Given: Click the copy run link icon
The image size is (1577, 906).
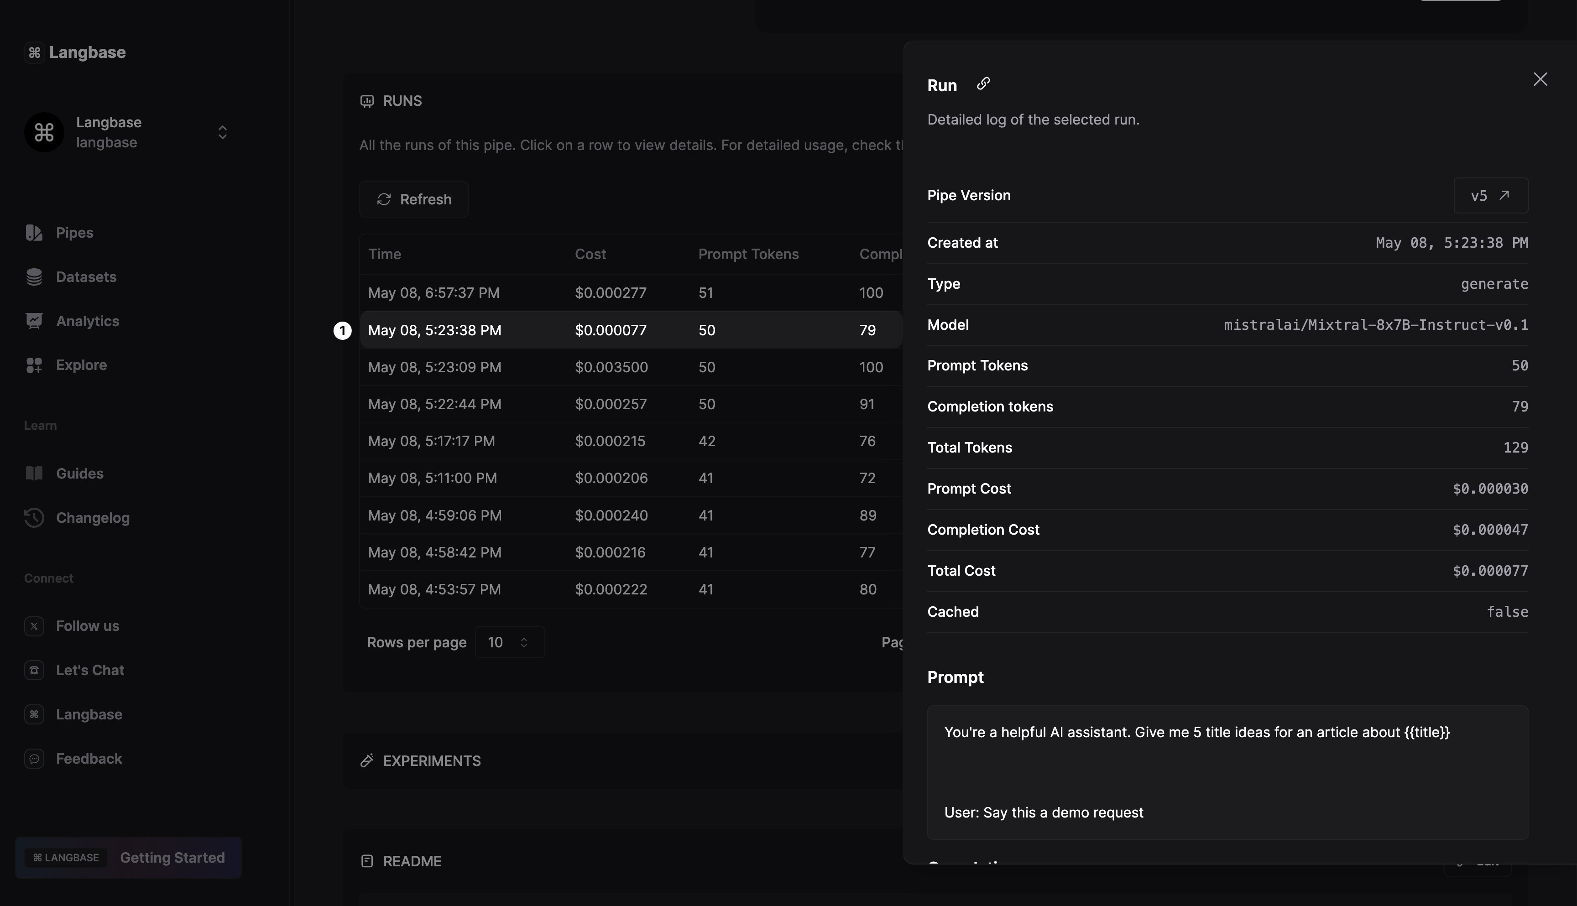Looking at the screenshot, I should [x=983, y=83].
